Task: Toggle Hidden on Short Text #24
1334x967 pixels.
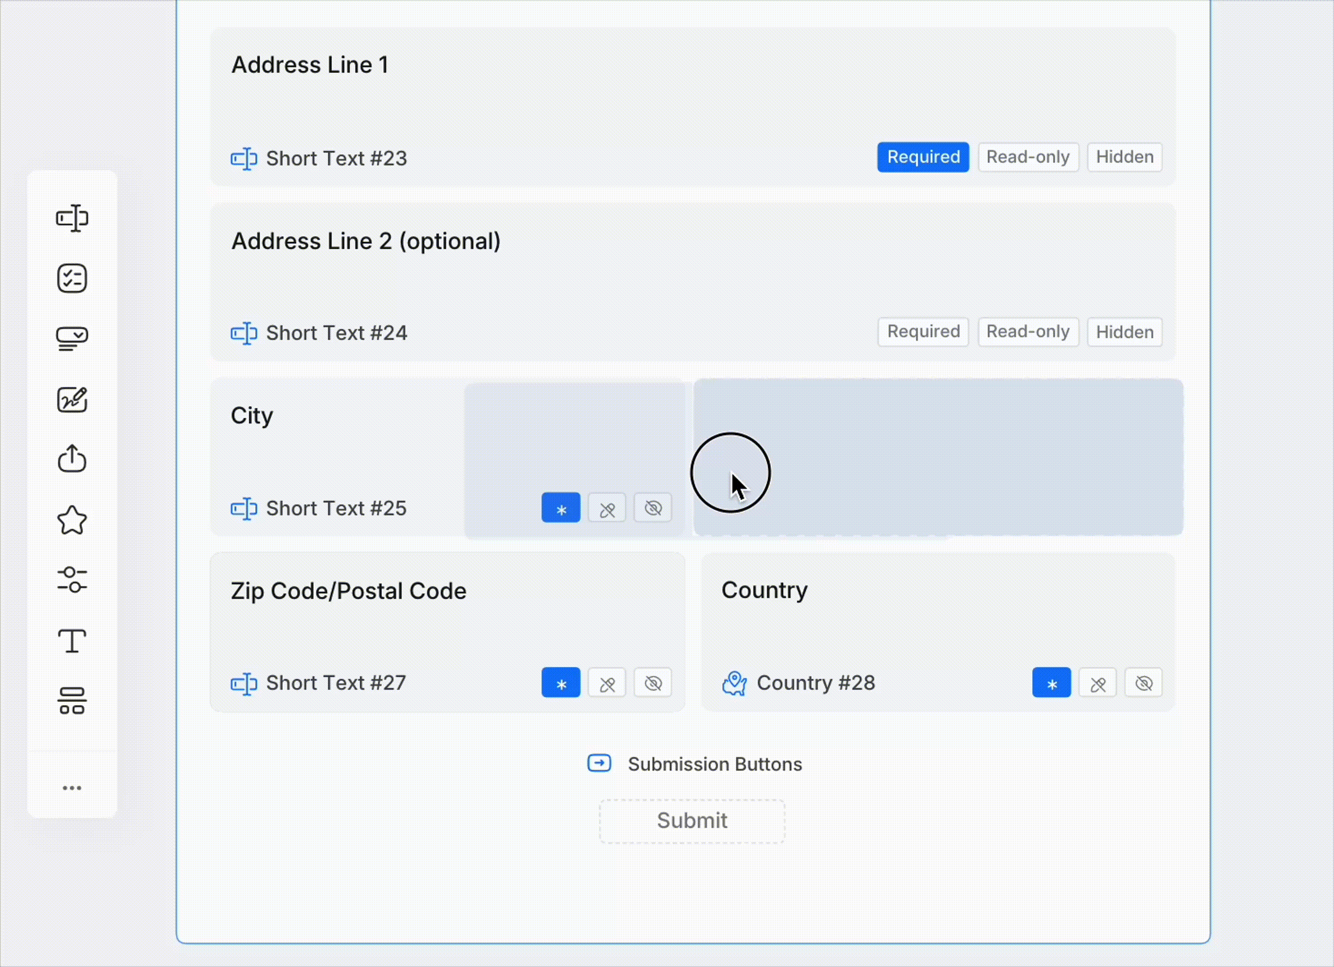Action: pos(1124,332)
